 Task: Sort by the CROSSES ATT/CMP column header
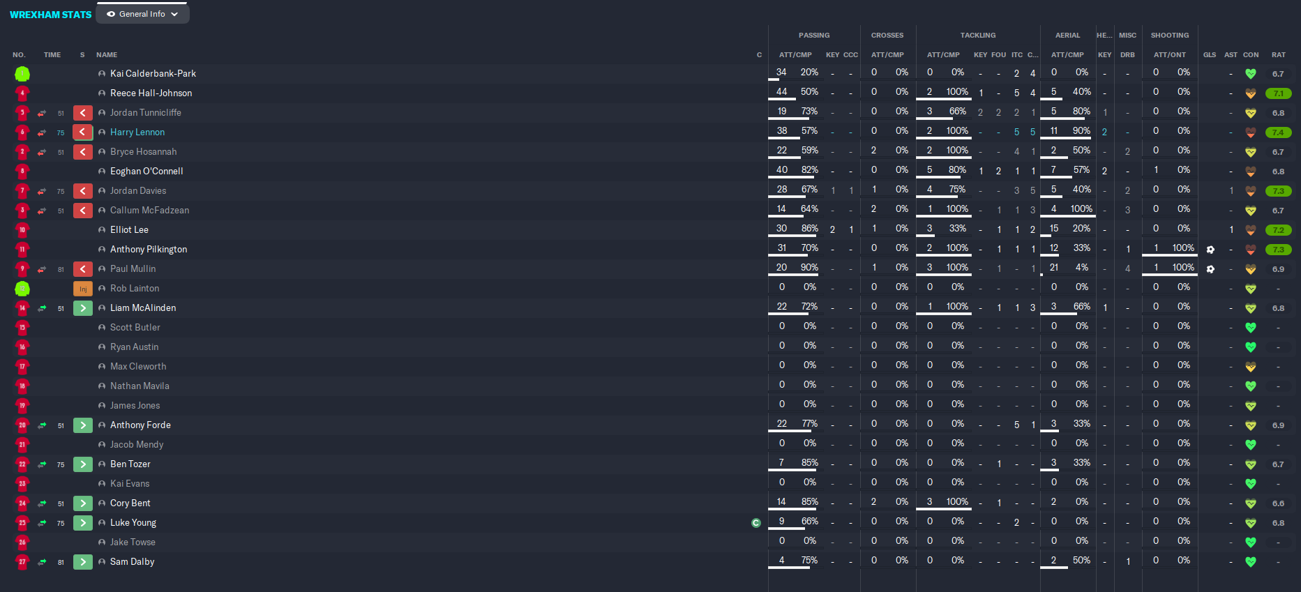click(x=887, y=54)
